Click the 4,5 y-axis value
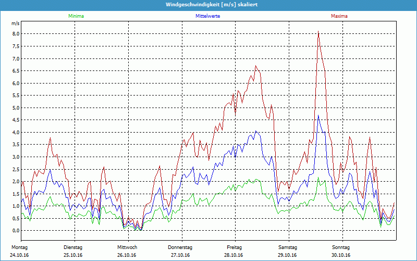 point(16,120)
